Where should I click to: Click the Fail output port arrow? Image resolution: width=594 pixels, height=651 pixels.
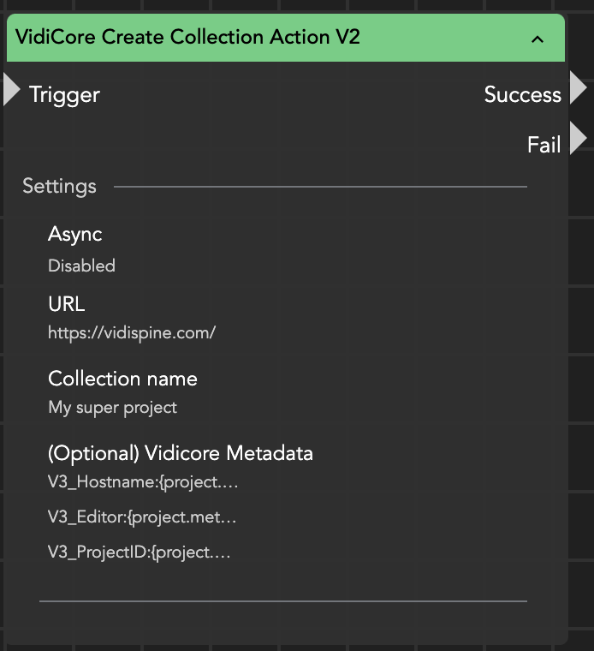click(x=579, y=139)
